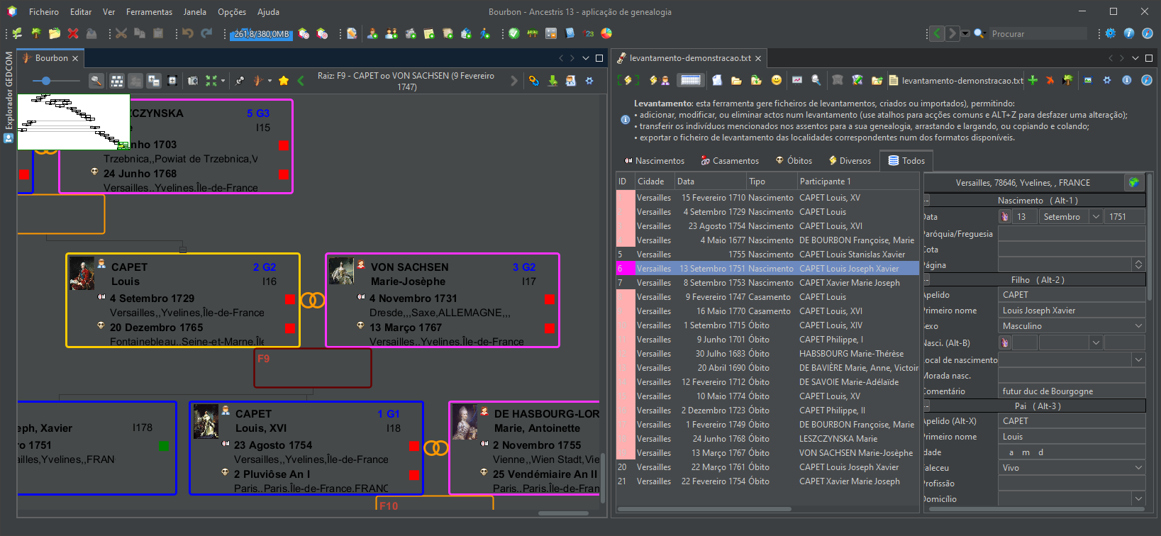
Task: Click the redo arrow in main toolbar
Action: (206, 33)
